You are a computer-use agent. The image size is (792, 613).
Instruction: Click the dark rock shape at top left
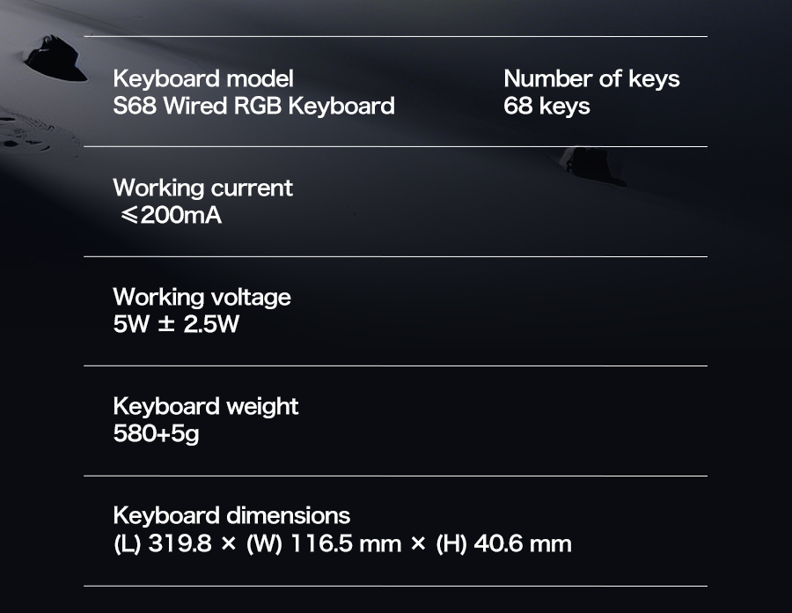[55, 58]
